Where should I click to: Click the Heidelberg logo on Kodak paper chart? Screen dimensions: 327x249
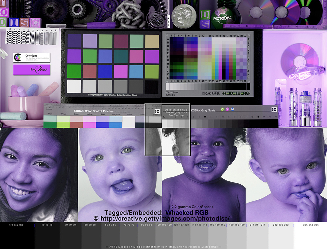pos(236,93)
